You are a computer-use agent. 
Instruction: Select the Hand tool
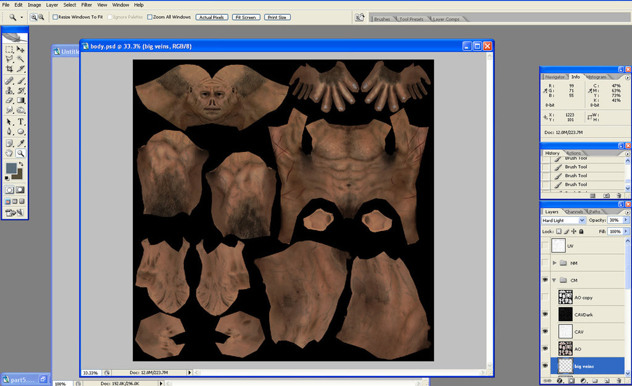click(x=9, y=153)
